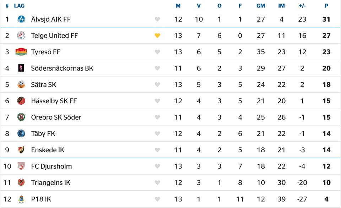341x208 pixels.
Task: Open Triangelns IK team page
Action: click(x=51, y=182)
